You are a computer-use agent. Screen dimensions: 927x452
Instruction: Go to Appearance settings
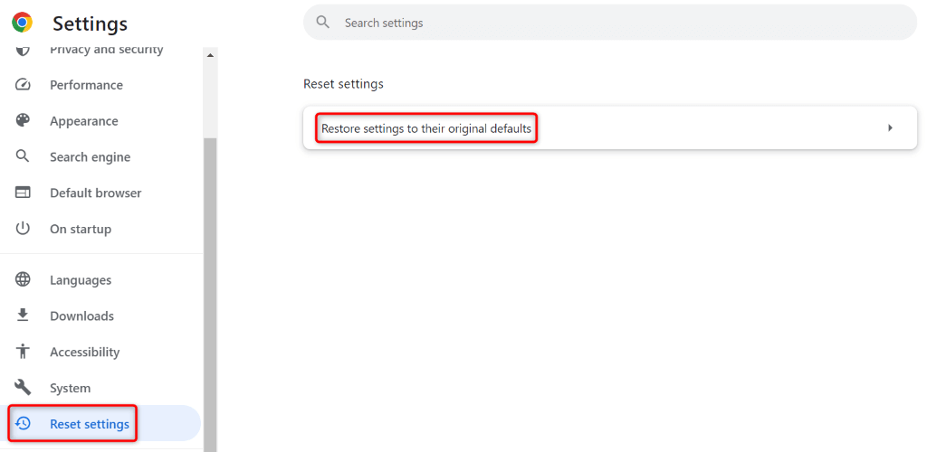[83, 121]
